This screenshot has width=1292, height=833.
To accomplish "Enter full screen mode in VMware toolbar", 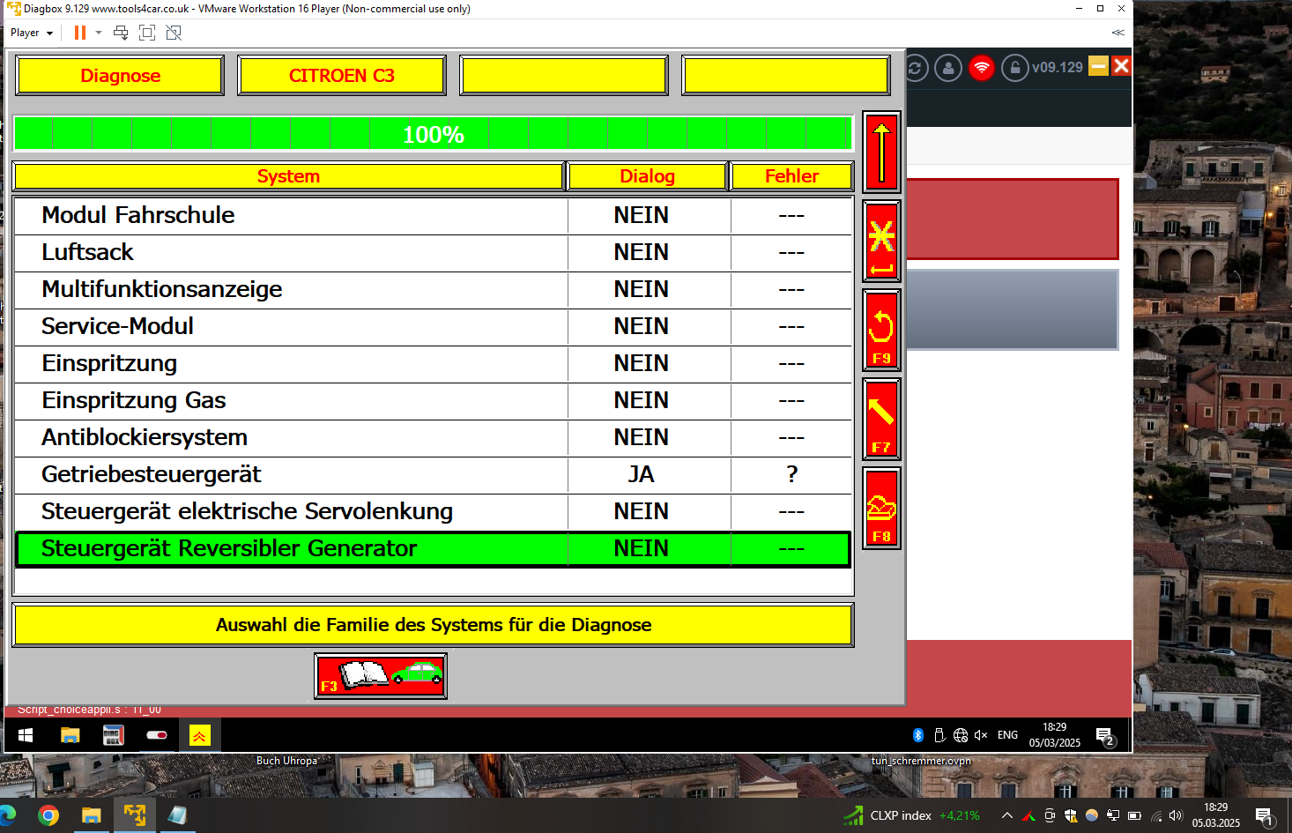I will click(147, 33).
